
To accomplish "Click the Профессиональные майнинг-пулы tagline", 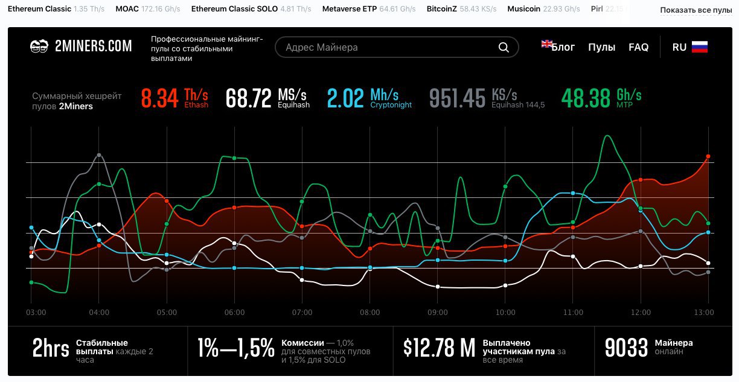I will click(x=207, y=48).
